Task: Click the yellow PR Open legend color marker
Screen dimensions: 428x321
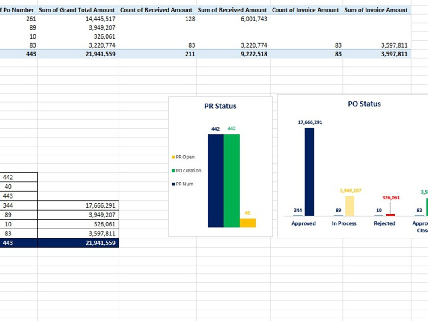Action: (173, 157)
